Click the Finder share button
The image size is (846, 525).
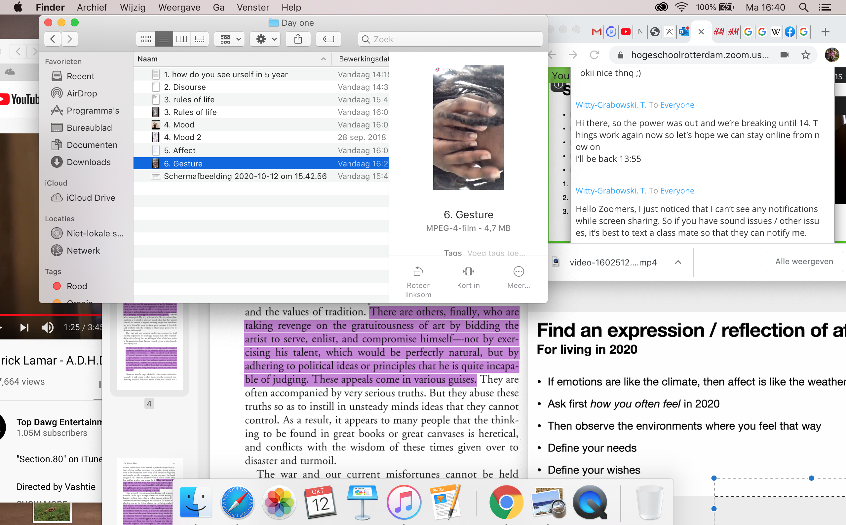tap(298, 39)
